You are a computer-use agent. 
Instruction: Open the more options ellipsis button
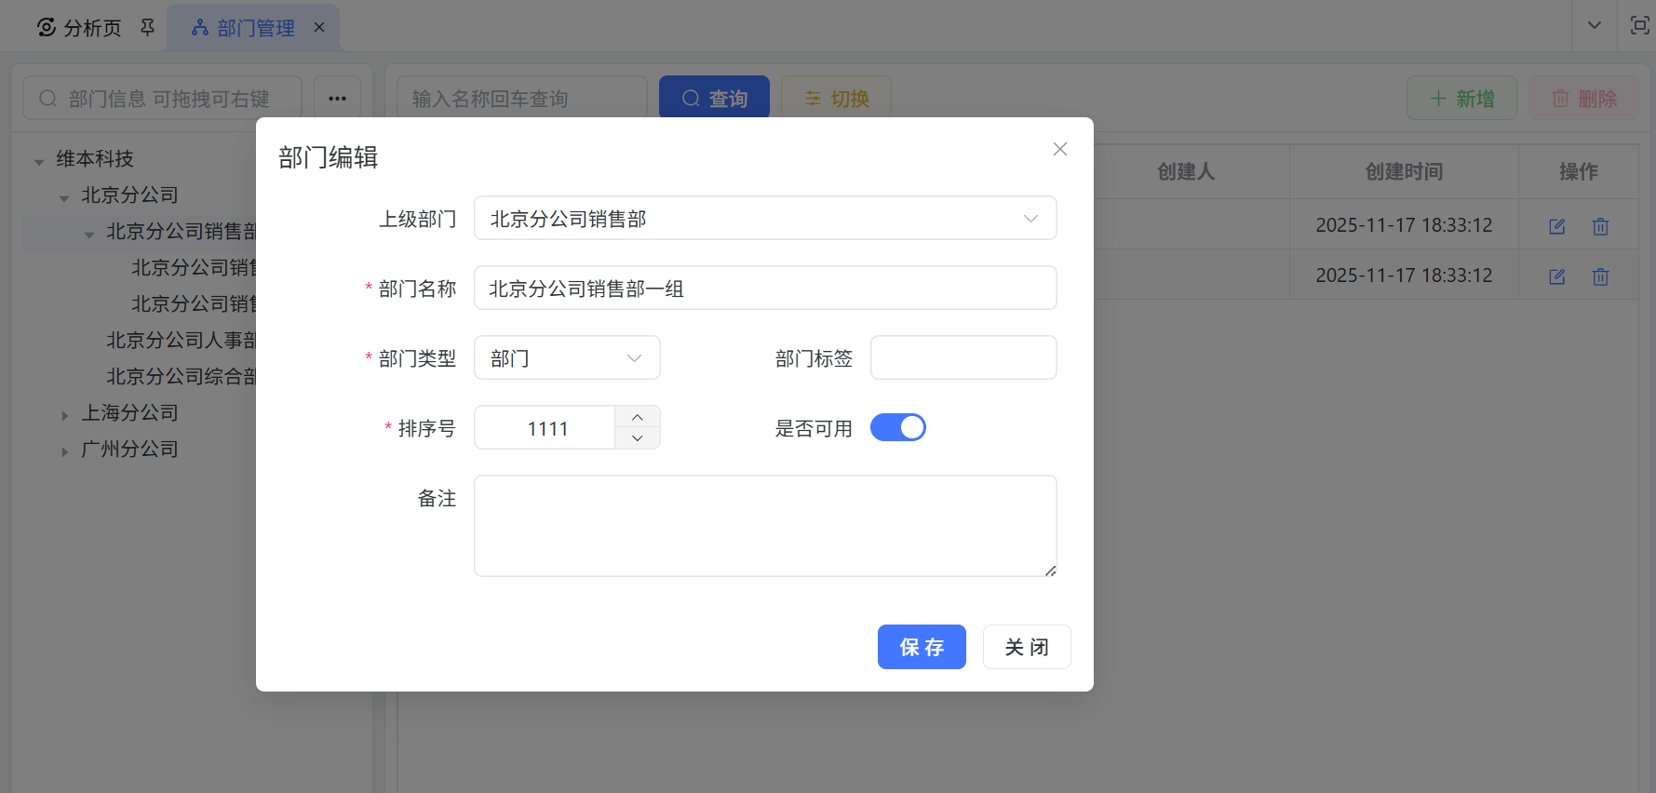(x=337, y=99)
